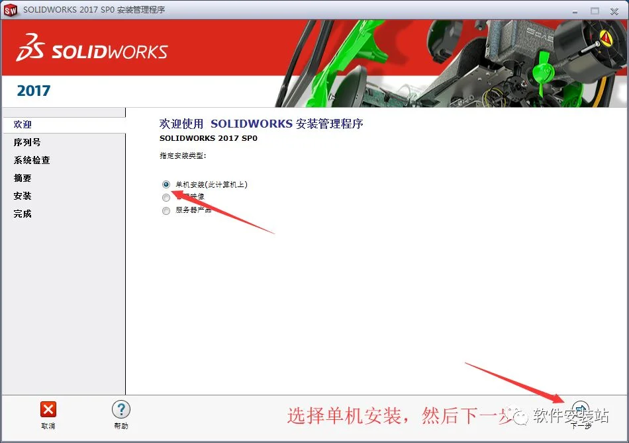Image resolution: width=629 pixels, height=443 pixels.
Task: Click the red Cancel X icon
Action: [x=48, y=409]
